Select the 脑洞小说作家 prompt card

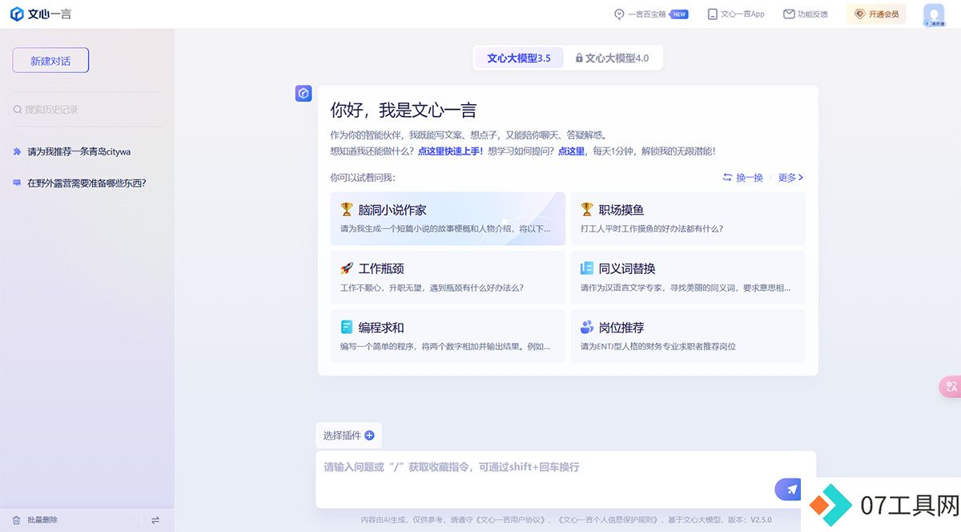[448, 218]
